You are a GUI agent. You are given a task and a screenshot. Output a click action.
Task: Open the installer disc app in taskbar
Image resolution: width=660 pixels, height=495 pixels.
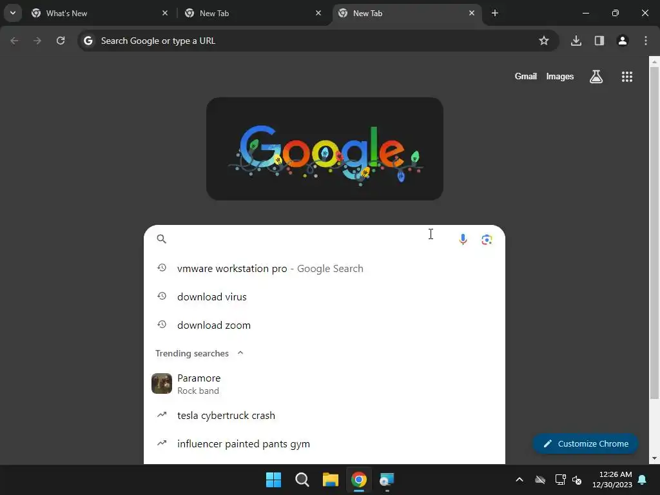(x=387, y=480)
